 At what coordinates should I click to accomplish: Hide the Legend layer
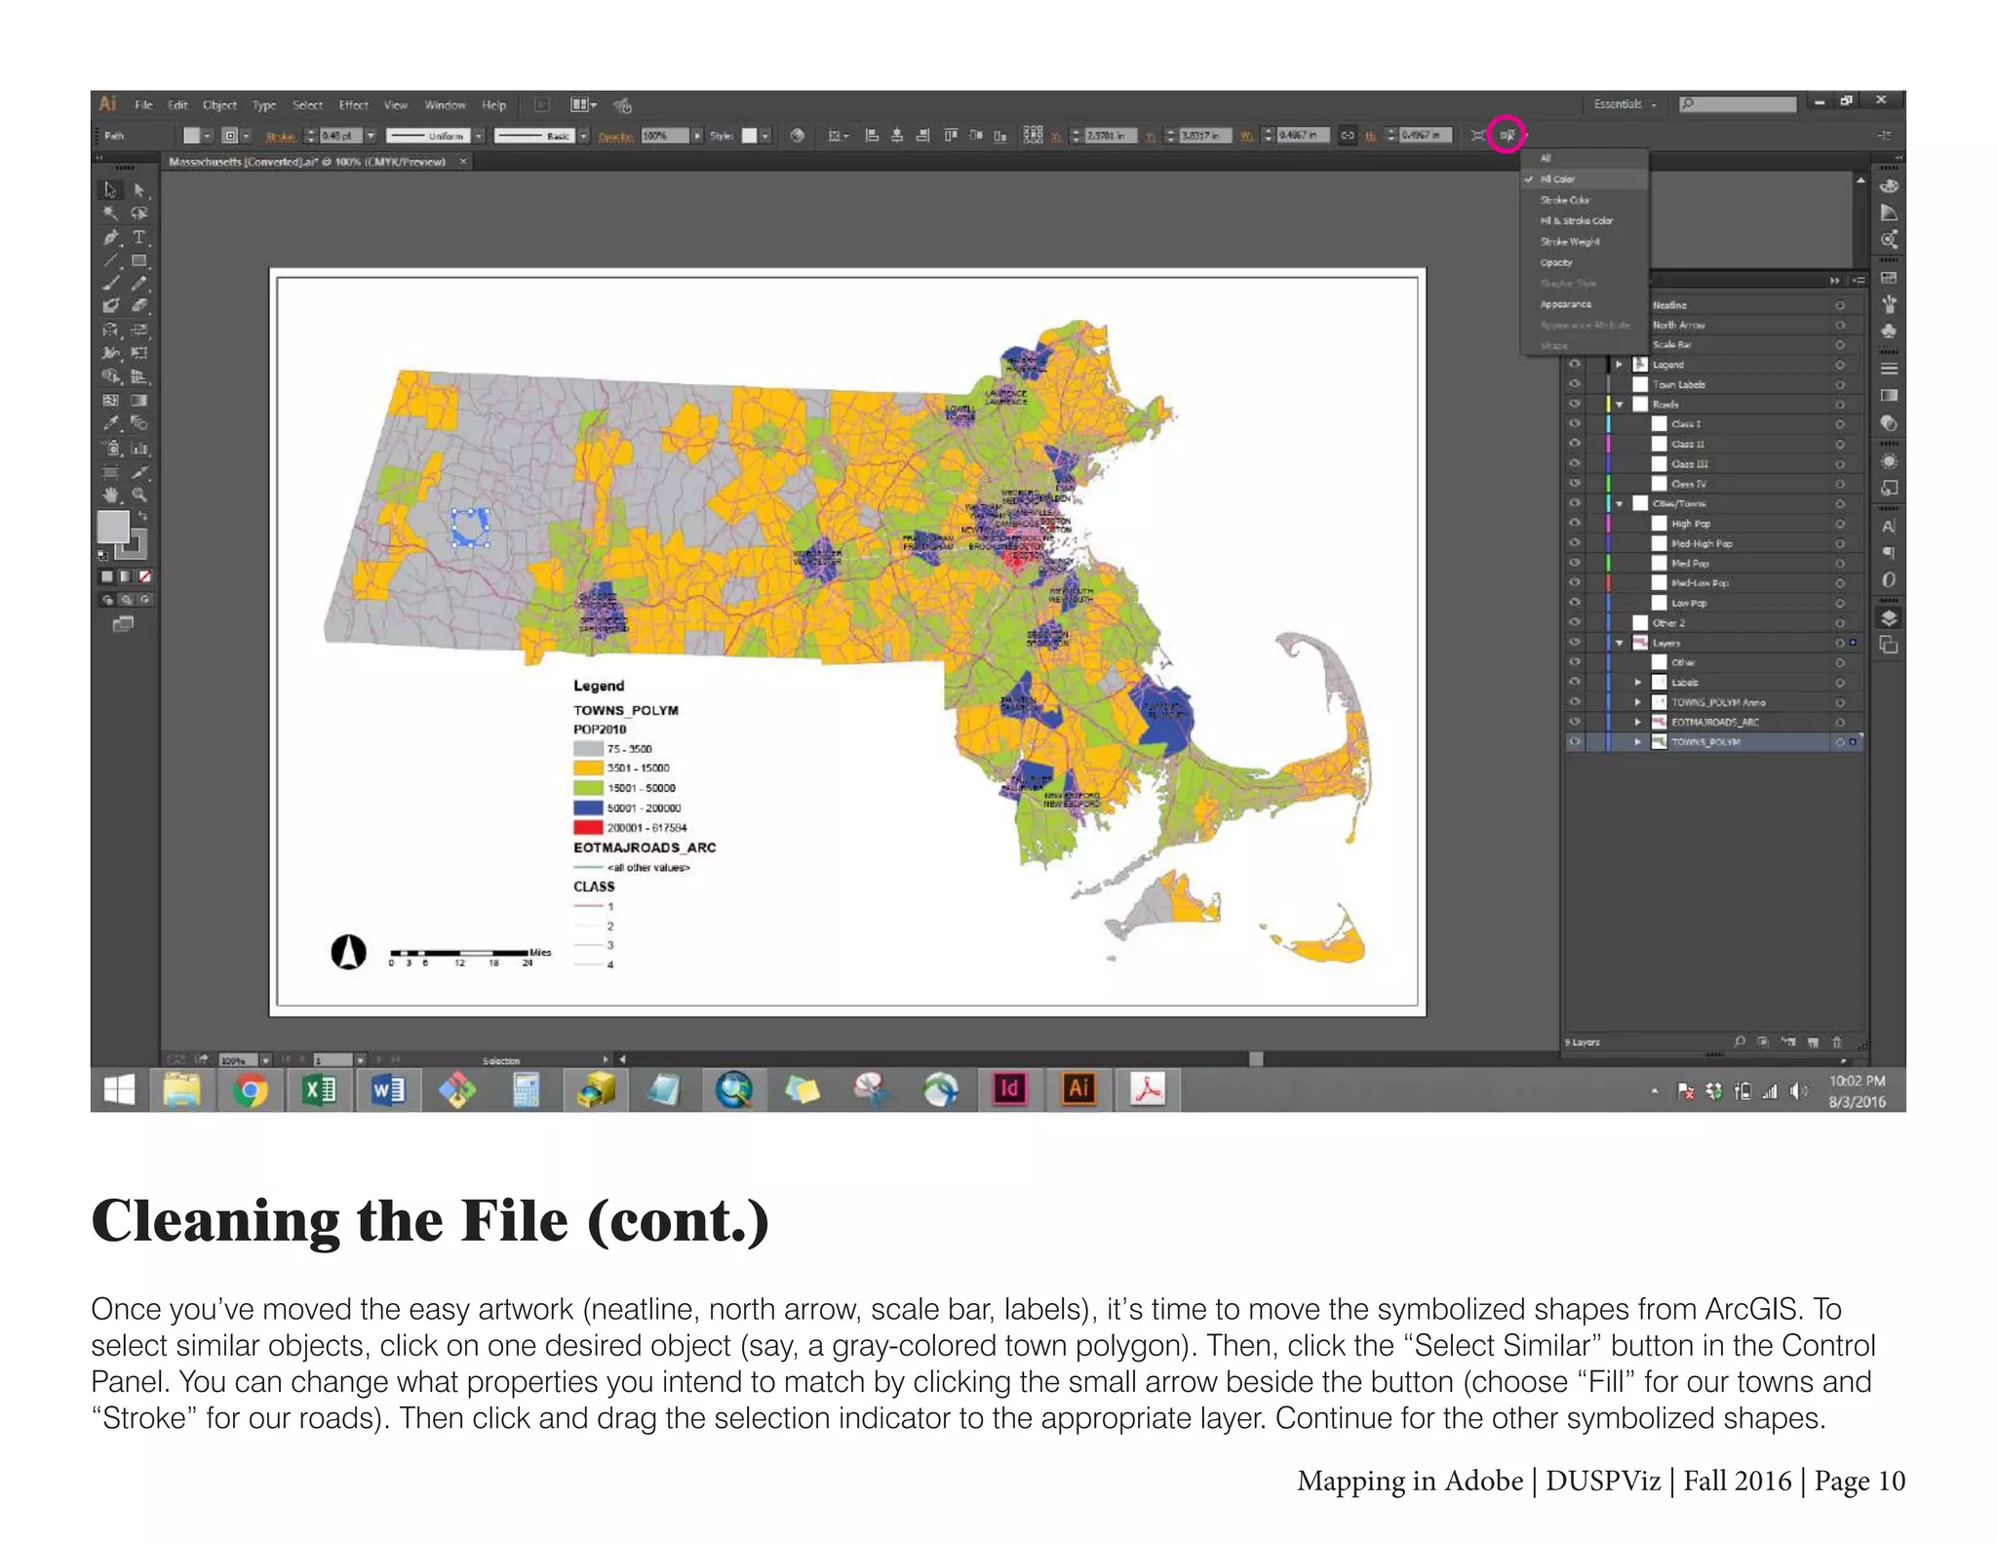(x=1574, y=364)
